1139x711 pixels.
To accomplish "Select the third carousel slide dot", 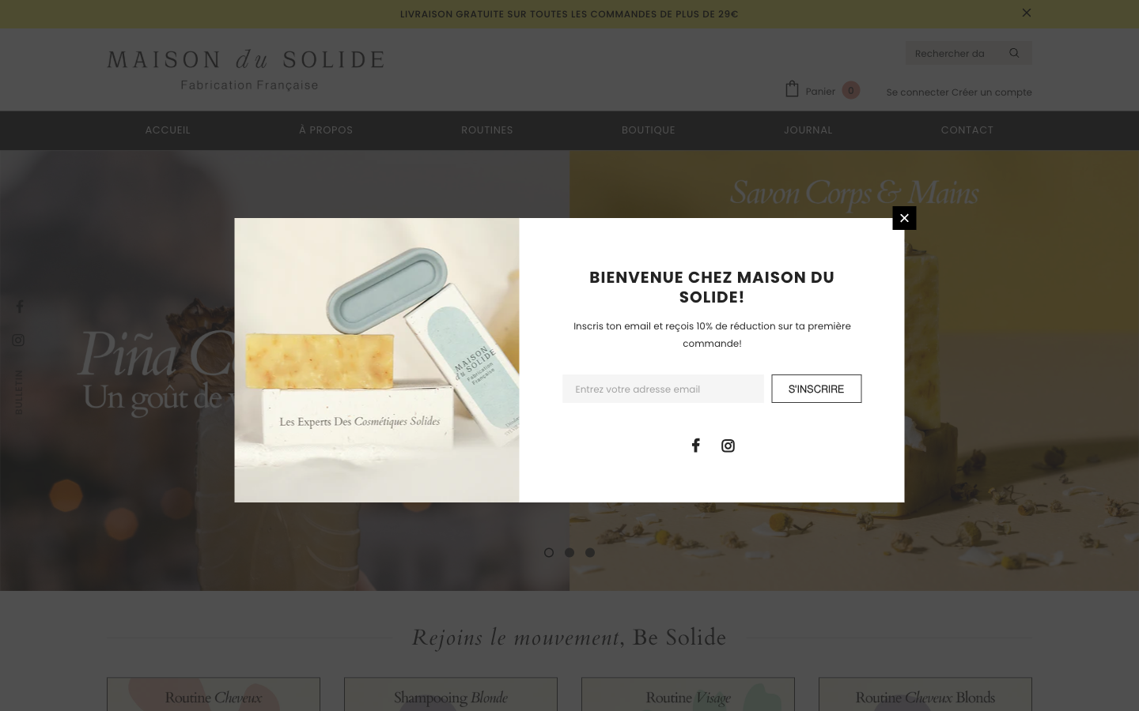I will coord(590,552).
